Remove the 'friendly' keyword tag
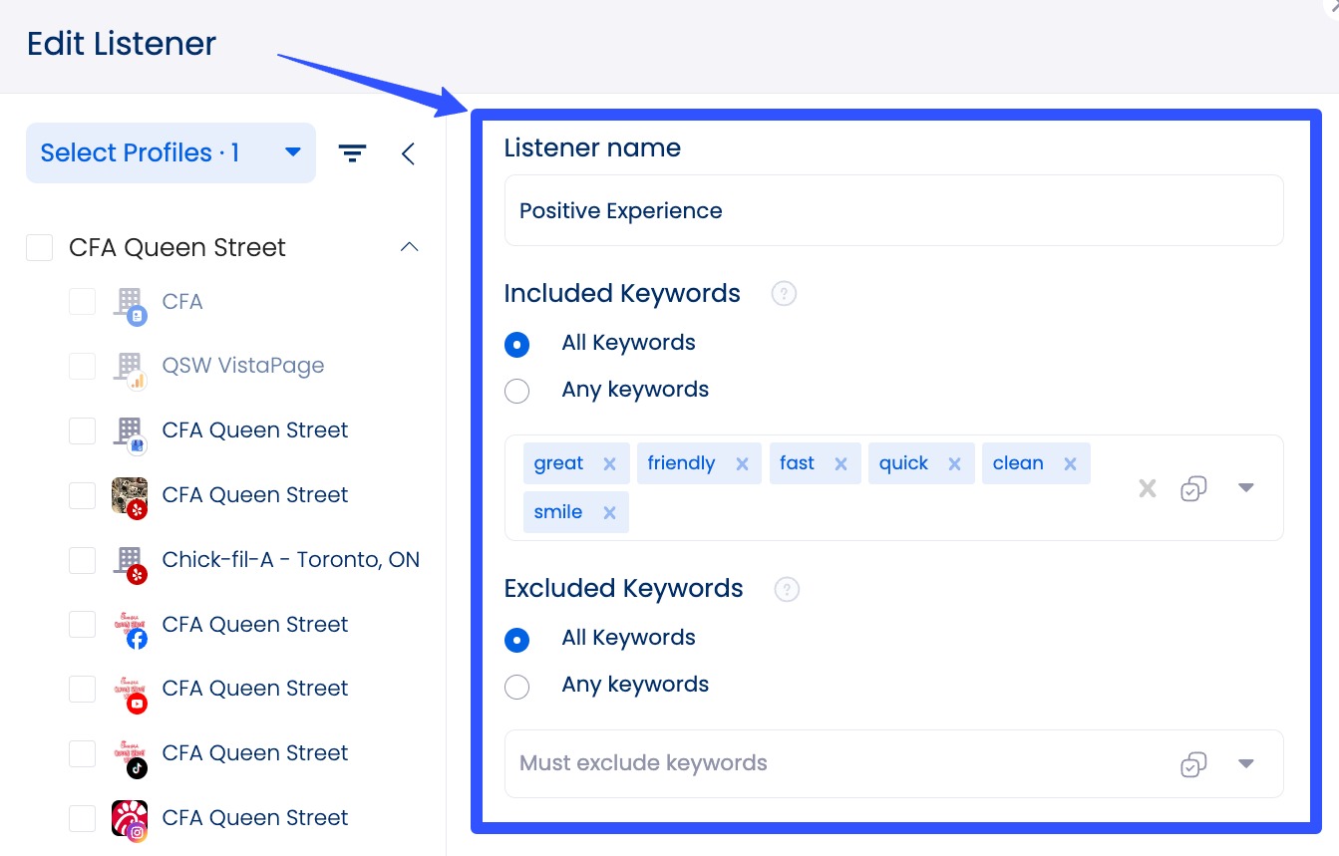The width and height of the screenshot is (1339, 856). [x=742, y=464]
